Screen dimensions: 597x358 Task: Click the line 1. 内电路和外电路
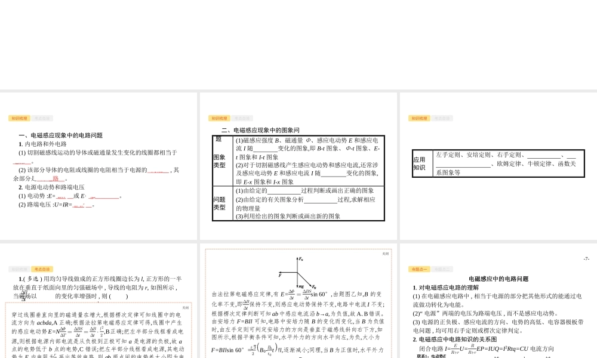pos(42,144)
